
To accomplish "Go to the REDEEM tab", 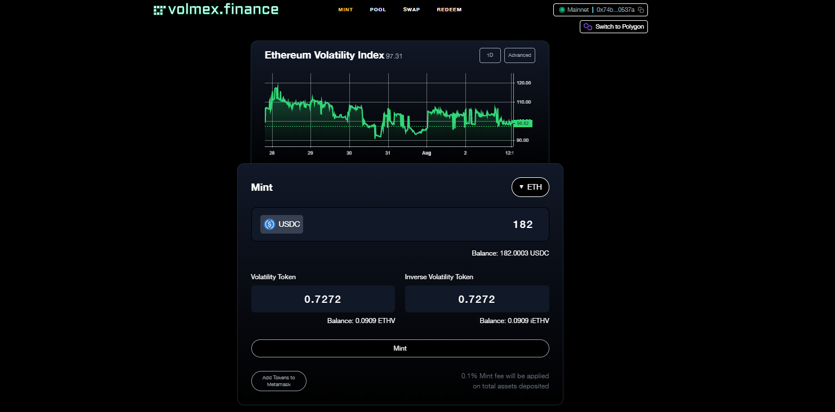I will (449, 10).
